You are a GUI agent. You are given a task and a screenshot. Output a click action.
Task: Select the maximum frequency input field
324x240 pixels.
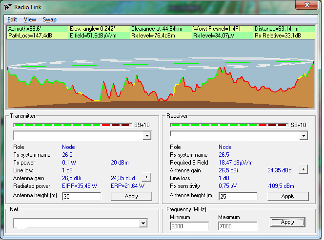click(x=237, y=226)
